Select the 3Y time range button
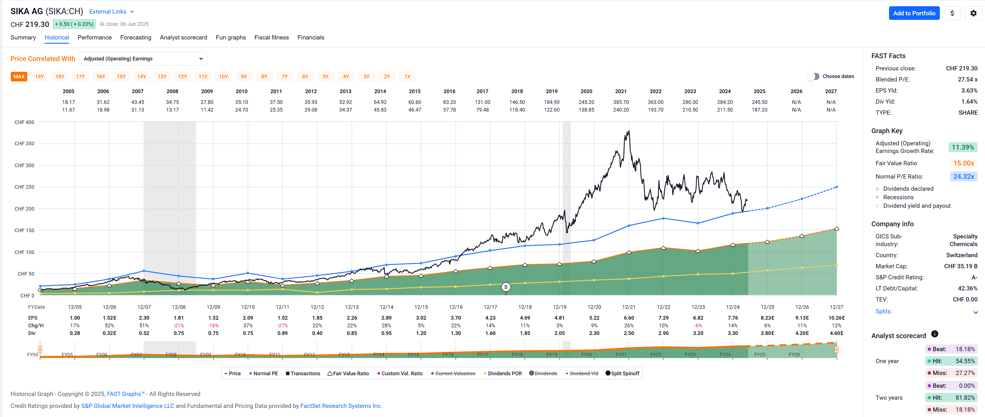 tap(366, 76)
